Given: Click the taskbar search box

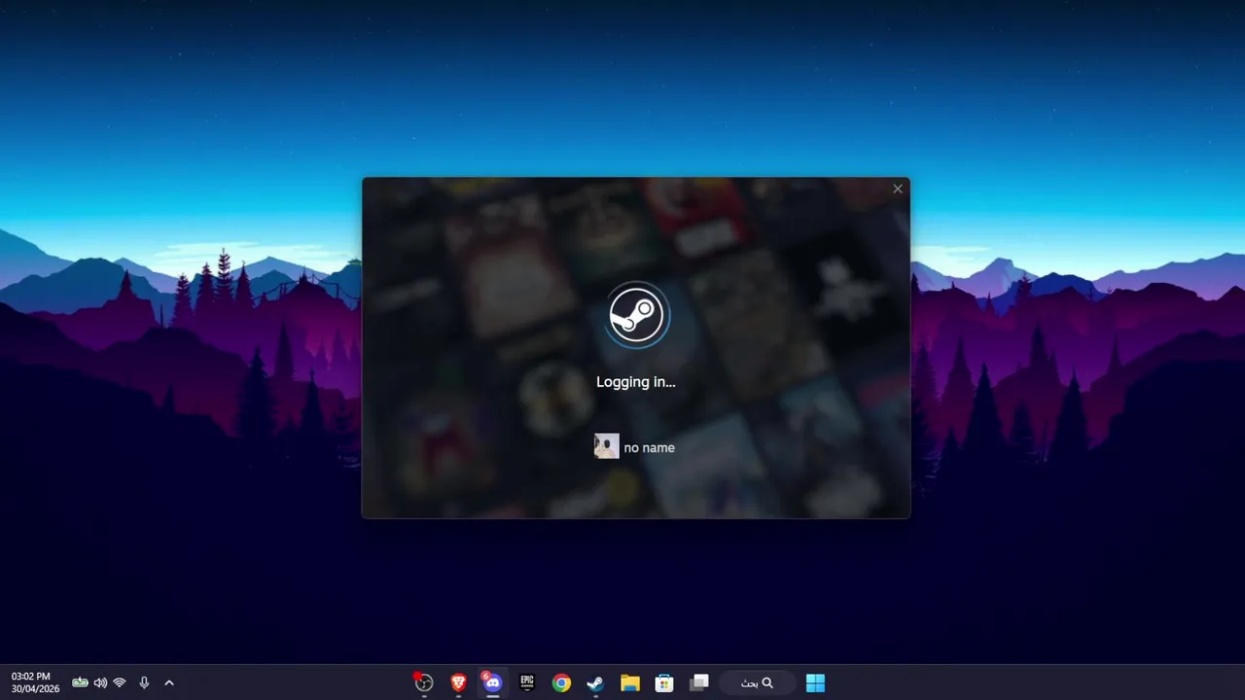Looking at the screenshot, I should pos(757,682).
